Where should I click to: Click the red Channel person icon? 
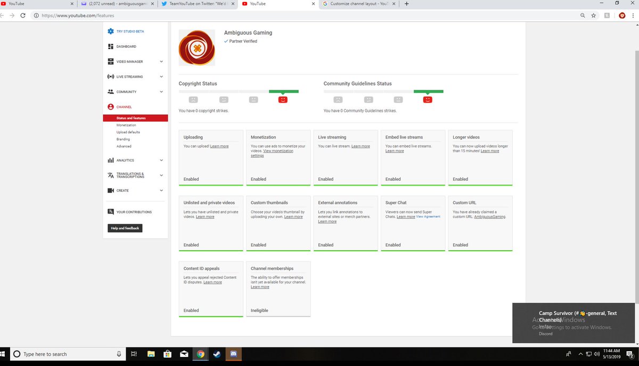[x=111, y=107]
